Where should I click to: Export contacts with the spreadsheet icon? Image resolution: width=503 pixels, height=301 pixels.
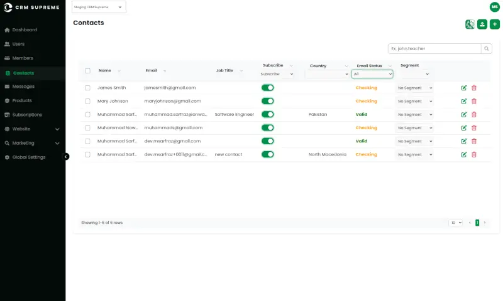[x=470, y=24]
